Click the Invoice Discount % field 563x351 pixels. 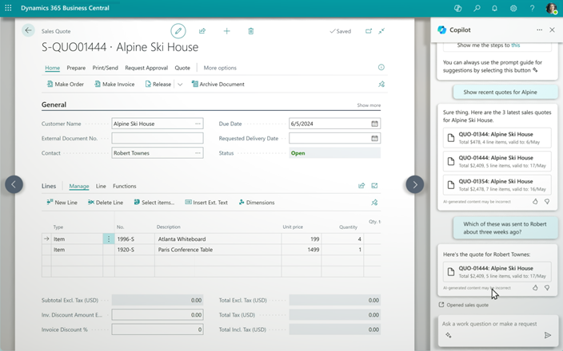point(158,329)
